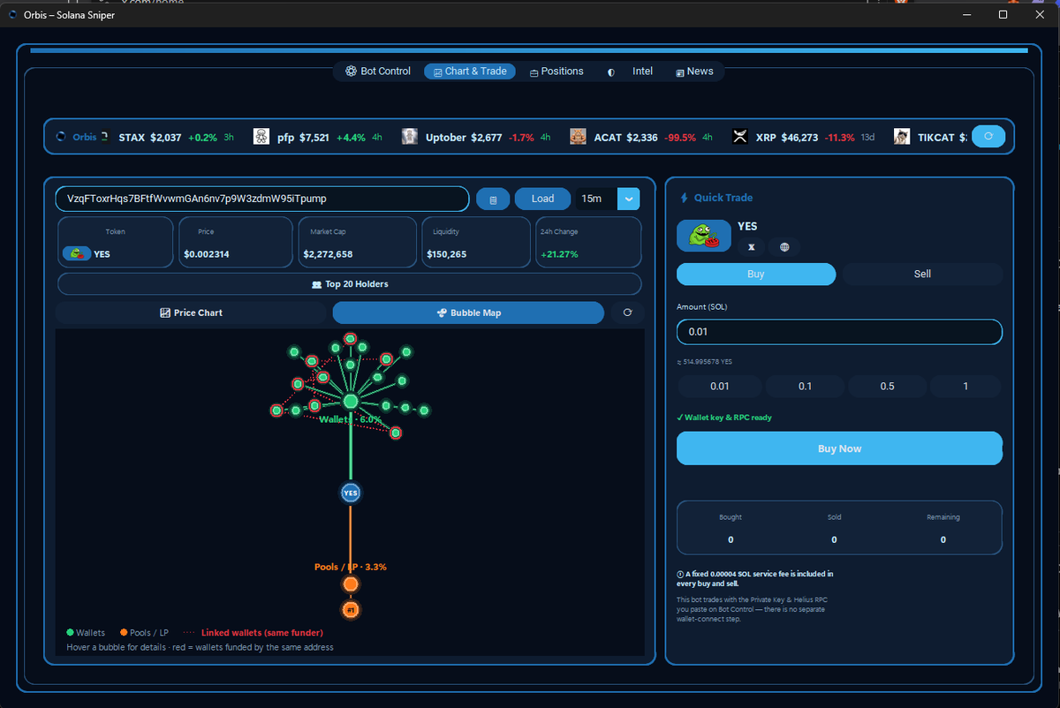1060x708 pixels.
Task: Focus the token address input field
Action: point(261,199)
